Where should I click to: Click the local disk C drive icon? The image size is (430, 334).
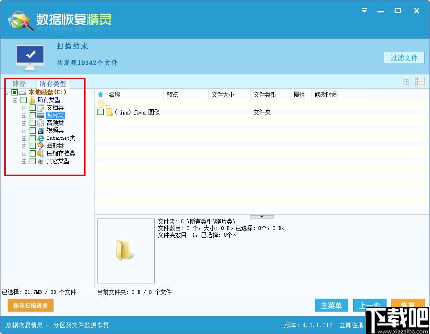pos(22,93)
